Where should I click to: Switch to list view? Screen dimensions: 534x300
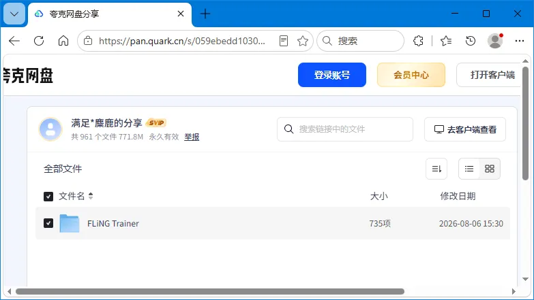pyautogui.click(x=469, y=169)
